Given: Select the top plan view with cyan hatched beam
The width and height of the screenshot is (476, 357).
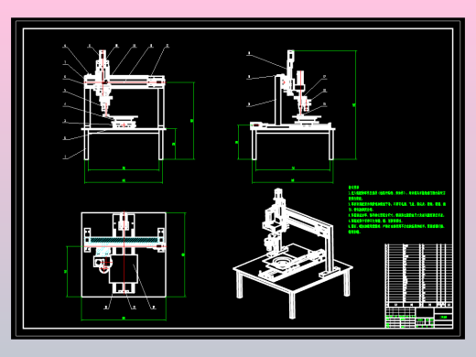Looking at the screenshot, I should click(124, 254).
